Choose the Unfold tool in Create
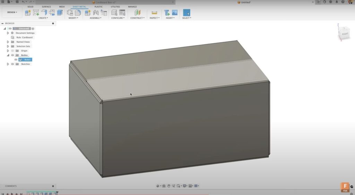 pyautogui.click(x=52, y=13)
